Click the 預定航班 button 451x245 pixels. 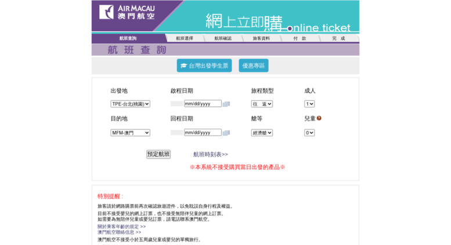coord(158,154)
